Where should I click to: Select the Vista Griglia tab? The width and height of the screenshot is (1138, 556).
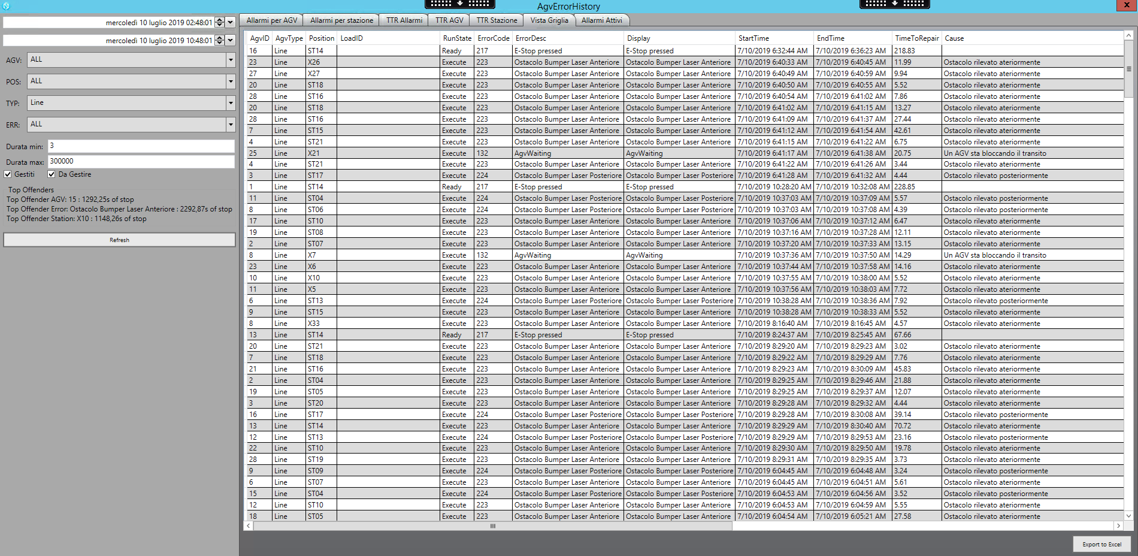coord(549,20)
